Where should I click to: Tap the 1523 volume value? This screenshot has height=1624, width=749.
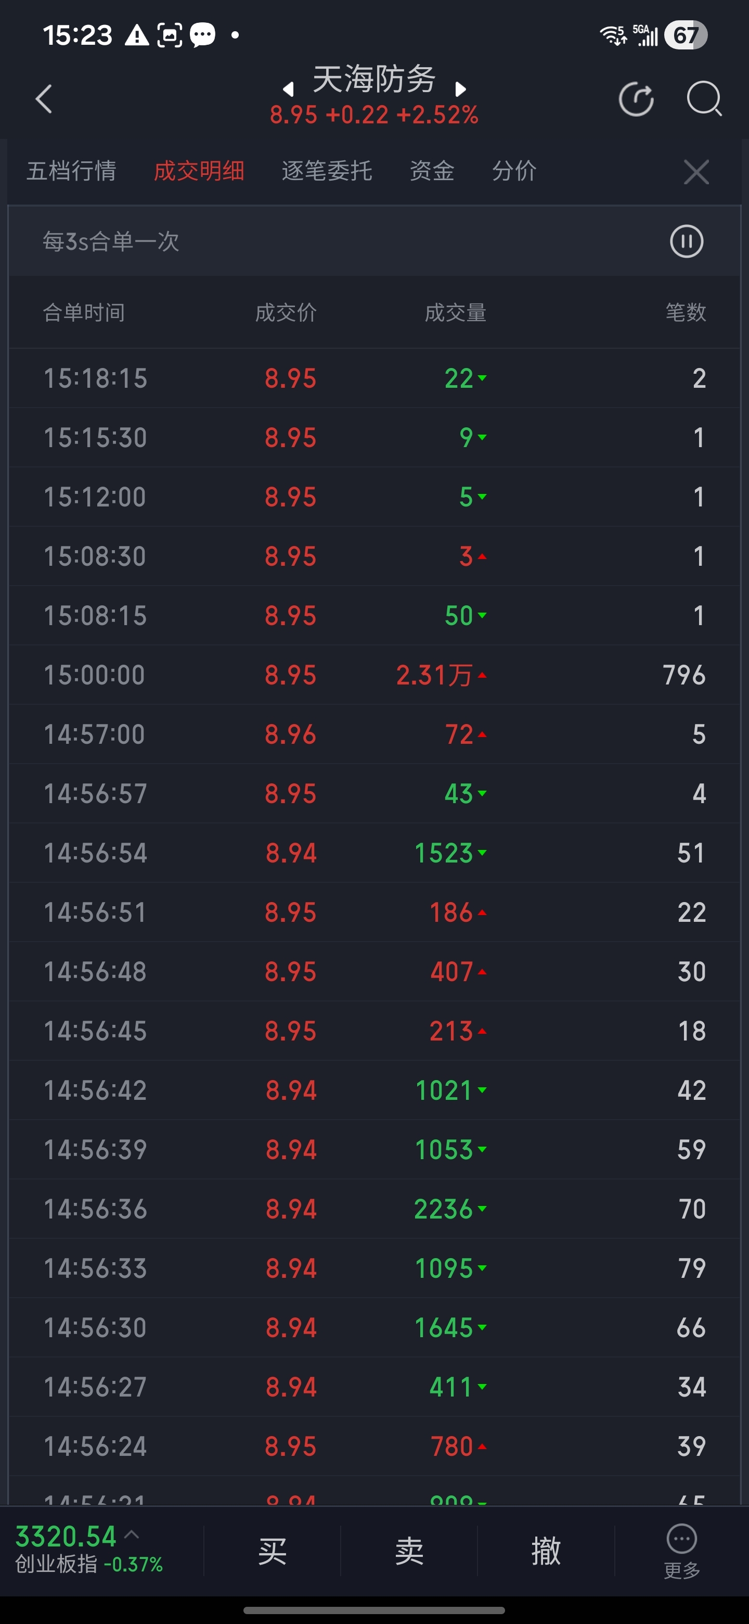(x=444, y=853)
